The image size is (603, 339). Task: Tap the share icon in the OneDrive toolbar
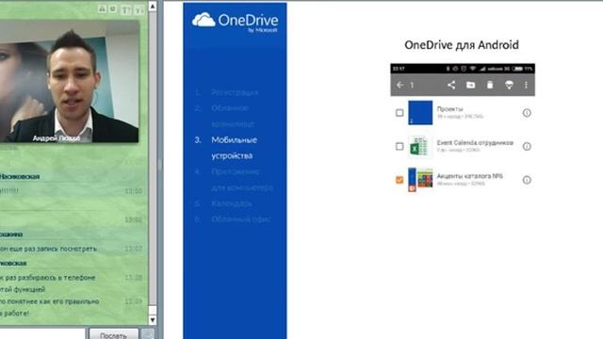451,85
